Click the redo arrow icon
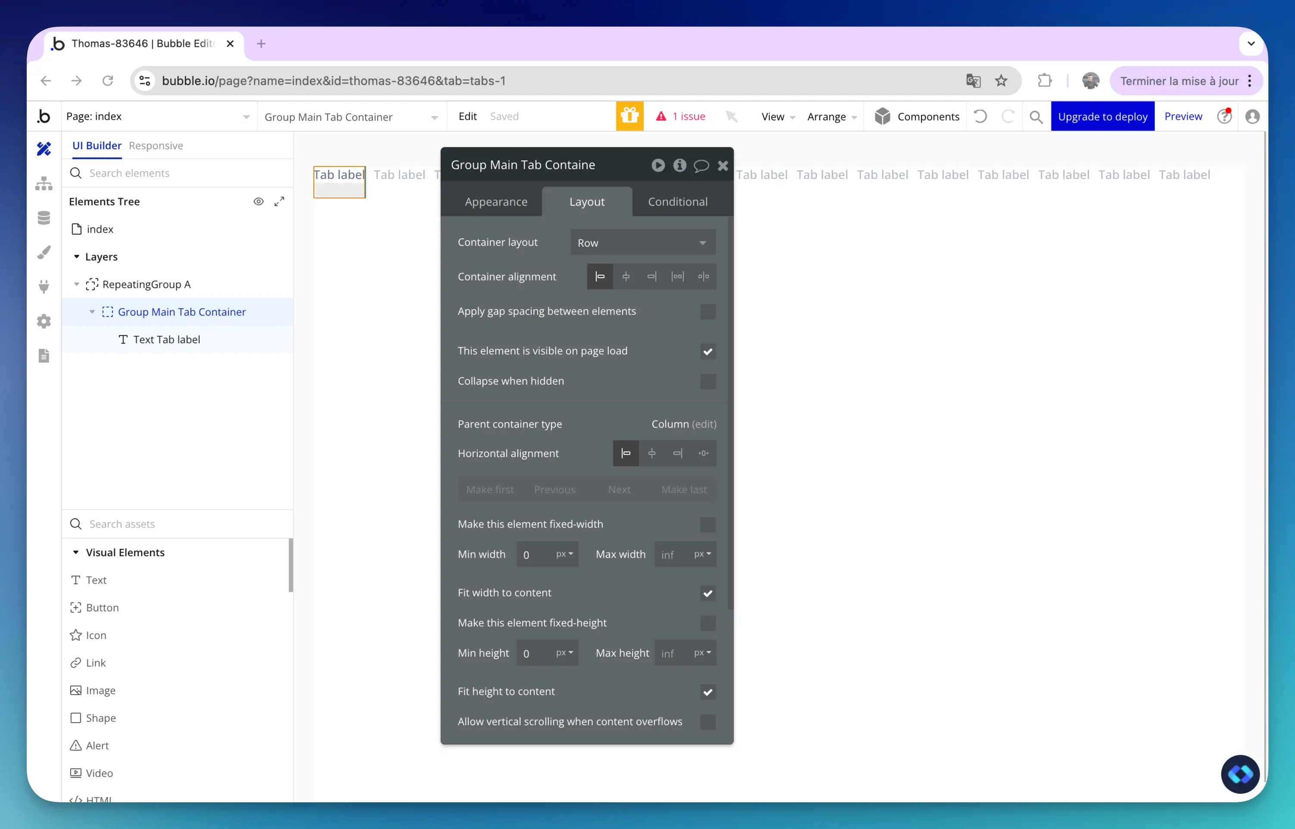The image size is (1295, 829). tap(1008, 116)
